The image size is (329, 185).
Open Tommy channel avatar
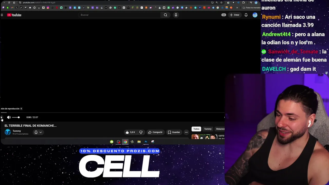tap(8, 132)
